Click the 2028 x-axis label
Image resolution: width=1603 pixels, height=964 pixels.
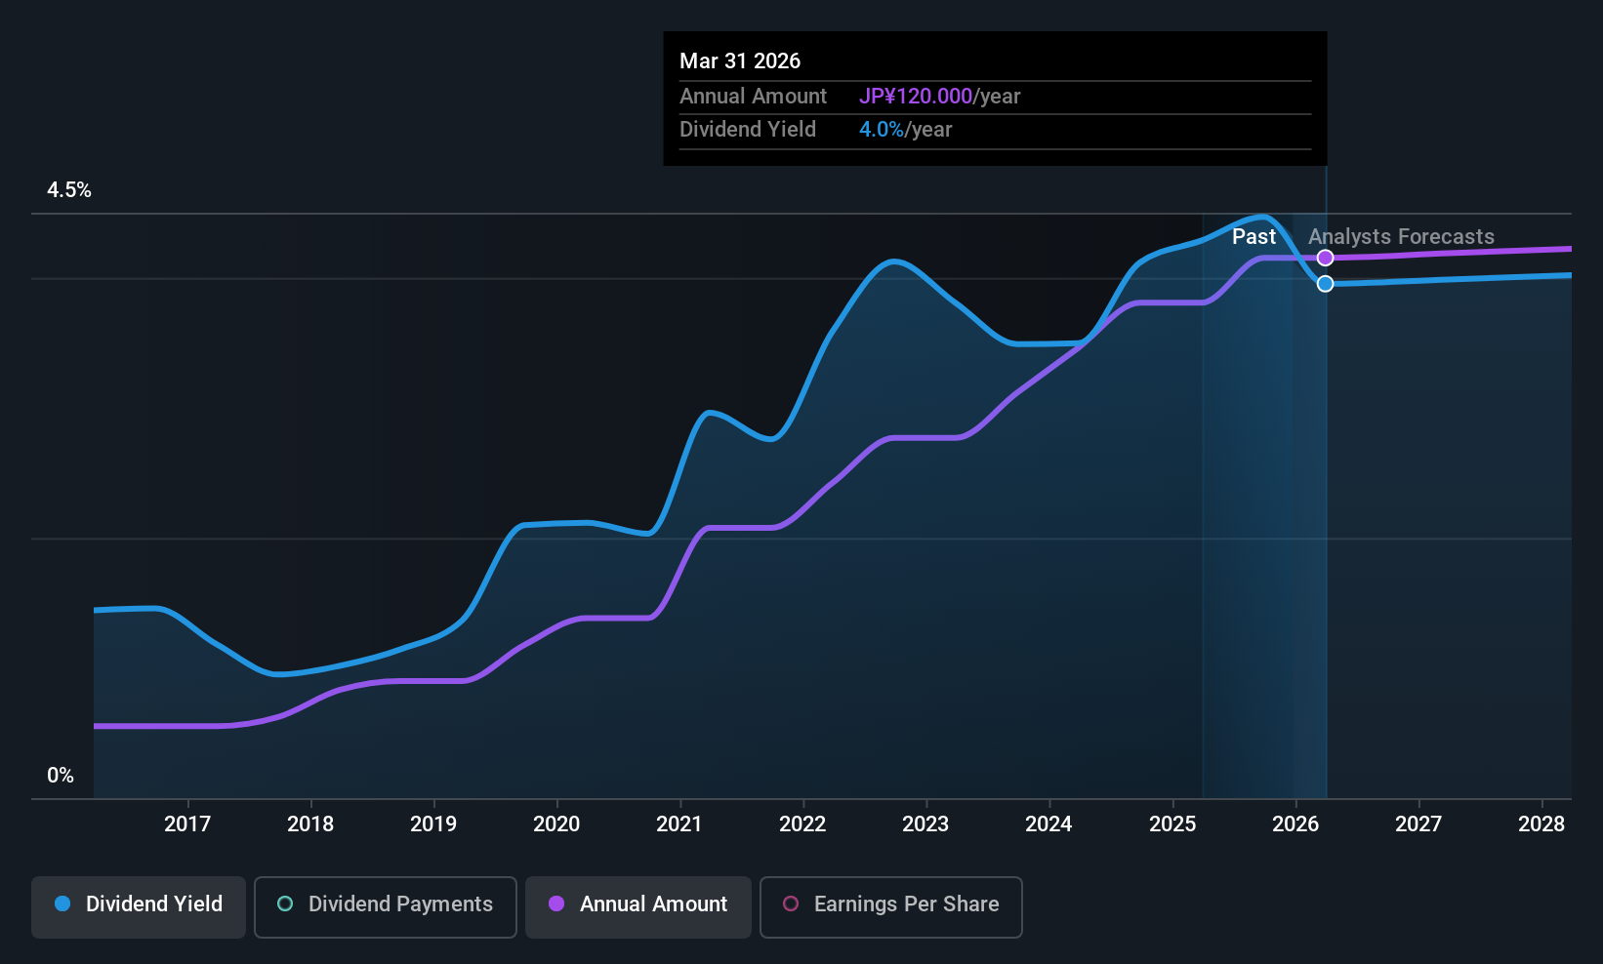point(1541,824)
